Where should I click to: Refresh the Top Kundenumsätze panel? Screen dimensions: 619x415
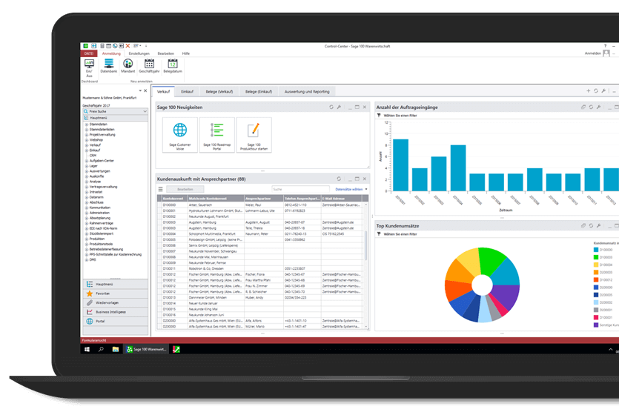pos(591,225)
